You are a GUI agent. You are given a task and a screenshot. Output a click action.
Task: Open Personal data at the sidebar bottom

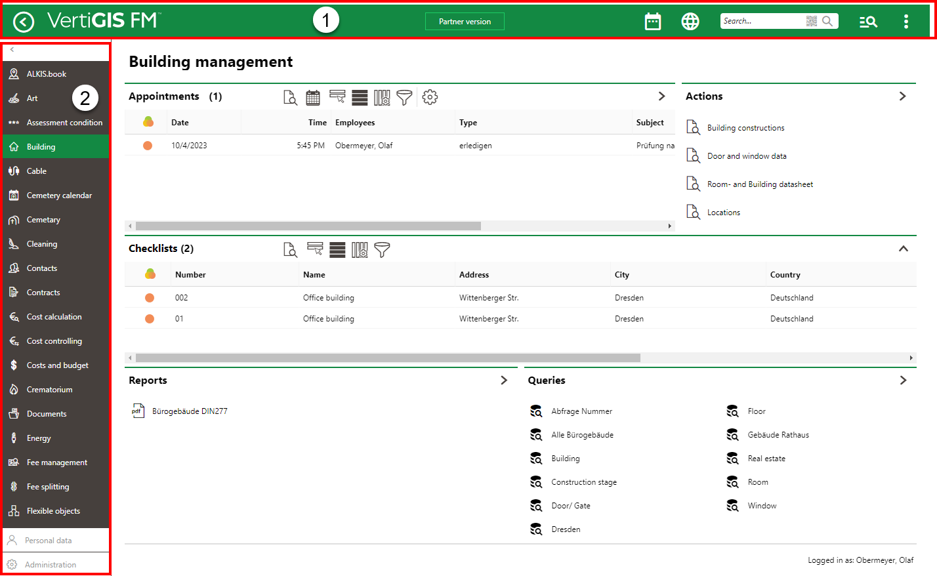click(x=56, y=541)
